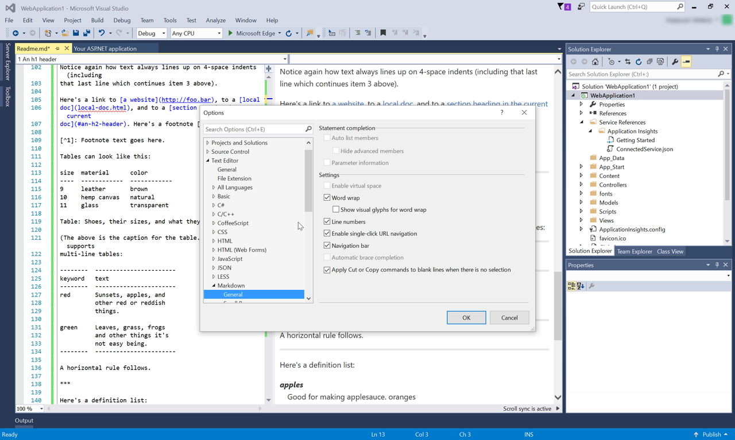This screenshot has height=440, width=735.
Task: Open the Server Explorer side tab
Action: coord(7,61)
